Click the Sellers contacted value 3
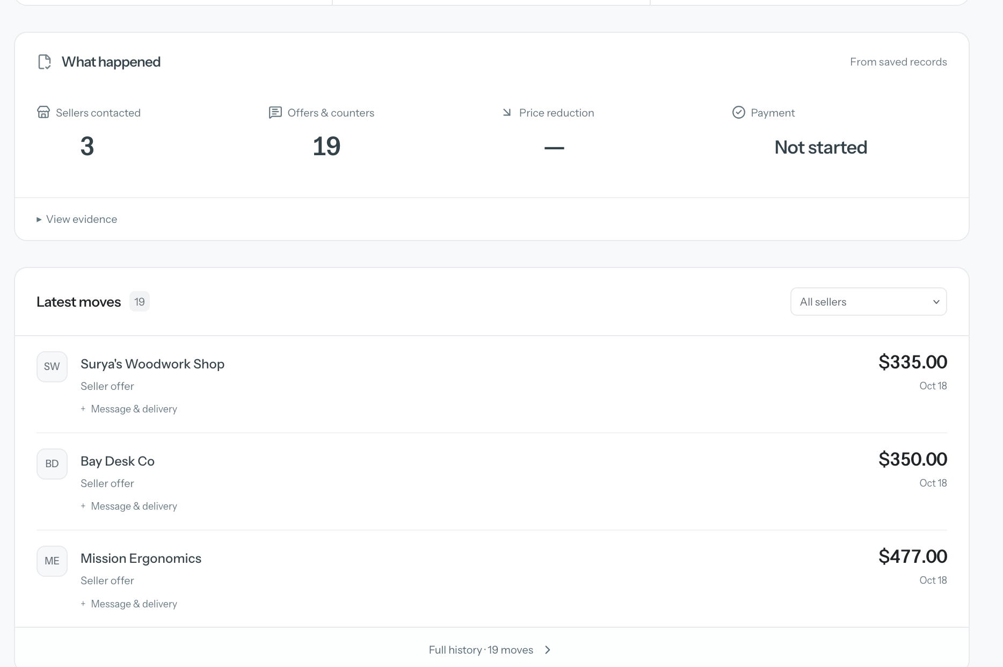This screenshot has height=667, width=1003. coord(87,147)
